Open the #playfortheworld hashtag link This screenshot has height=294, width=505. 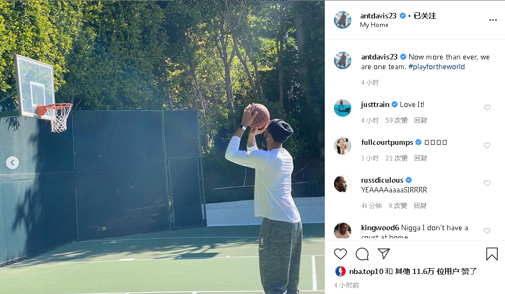point(436,66)
